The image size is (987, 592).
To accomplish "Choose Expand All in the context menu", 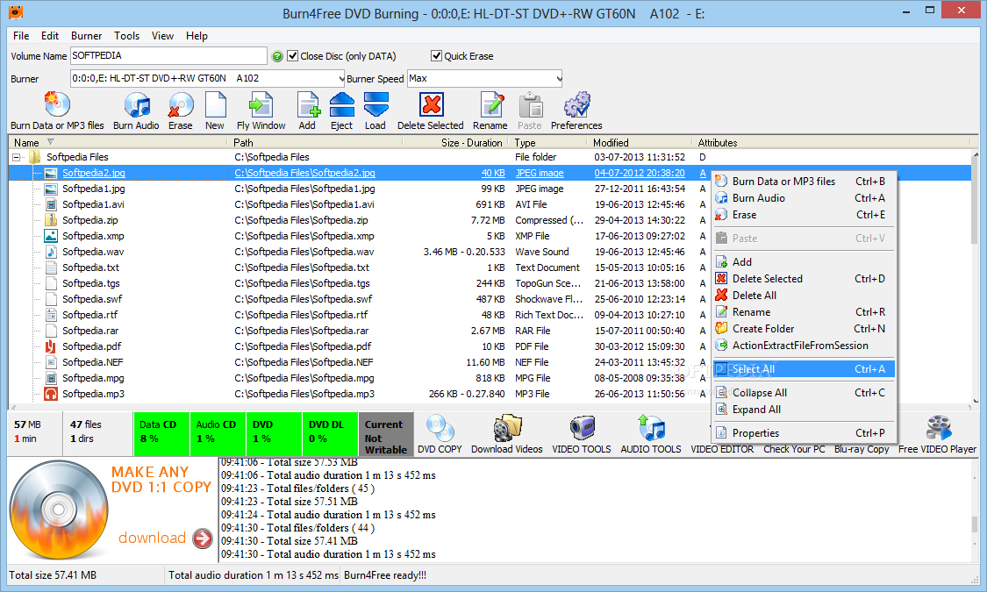I will (x=804, y=410).
